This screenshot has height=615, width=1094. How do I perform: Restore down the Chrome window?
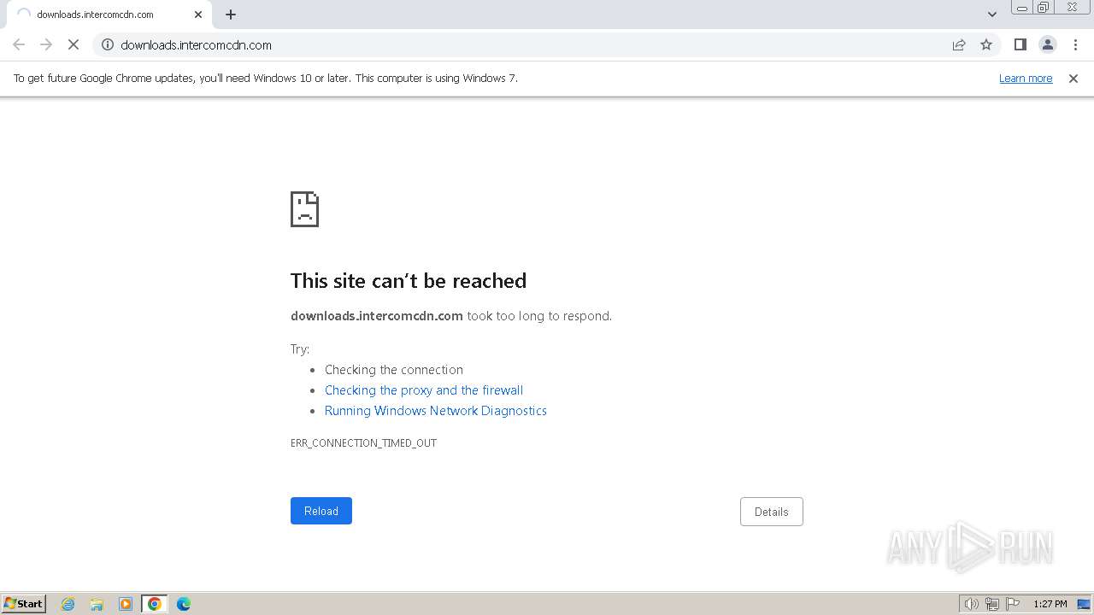click(1044, 8)
